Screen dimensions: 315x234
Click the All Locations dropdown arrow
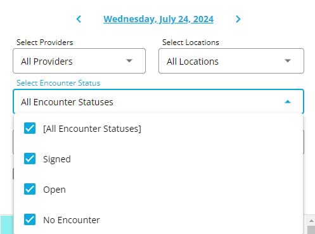(x=288, y=61)
